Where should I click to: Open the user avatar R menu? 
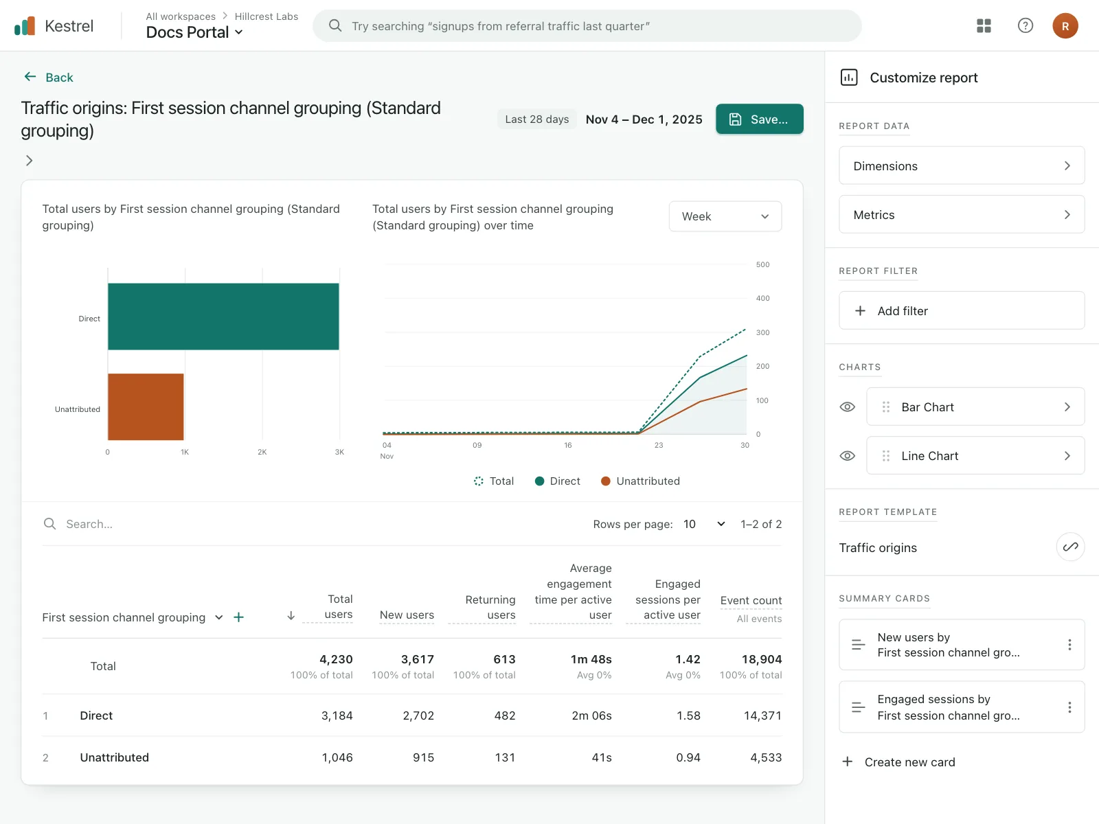click(1065, 26)
